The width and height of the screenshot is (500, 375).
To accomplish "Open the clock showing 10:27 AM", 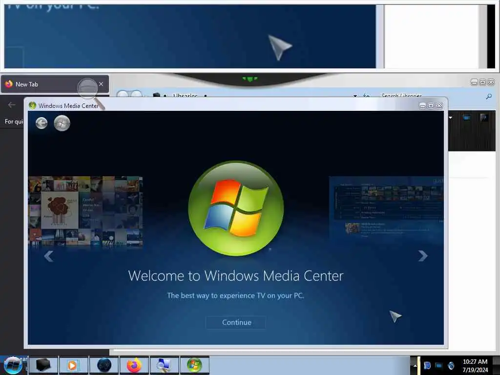I will (475, 365).
